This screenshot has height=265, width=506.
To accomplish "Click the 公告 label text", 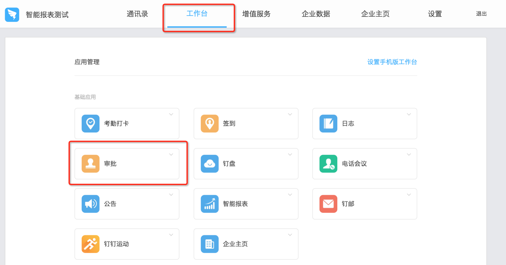I will (110, 204).
